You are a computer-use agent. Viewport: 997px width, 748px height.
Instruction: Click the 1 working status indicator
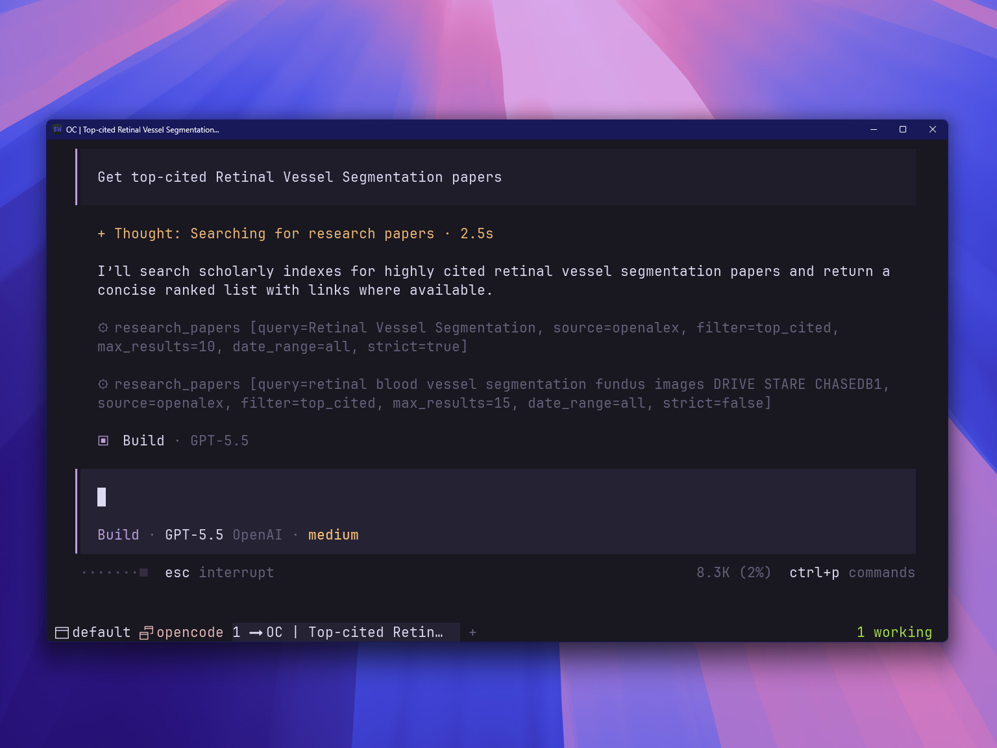pyautogui.click(x=894, y=632)
